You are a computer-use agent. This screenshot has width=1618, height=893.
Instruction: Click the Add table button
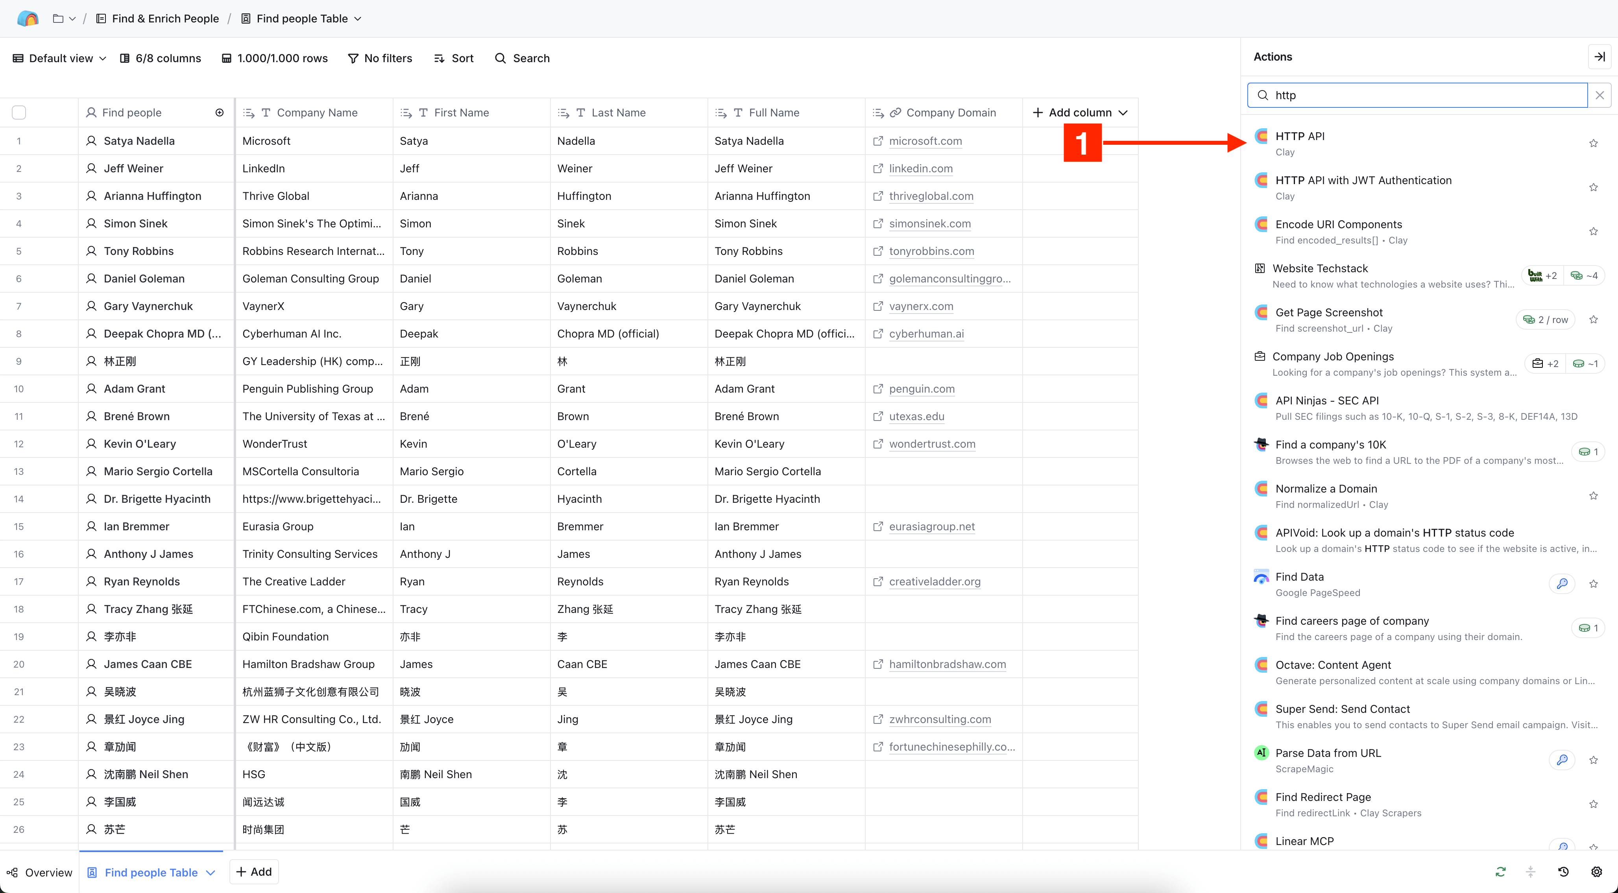(254, 872)
